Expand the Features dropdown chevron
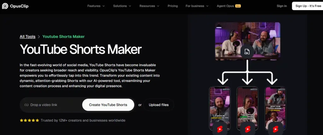Image resolution: width=323 pixels, height=135 pixels. tap(103, 6)
